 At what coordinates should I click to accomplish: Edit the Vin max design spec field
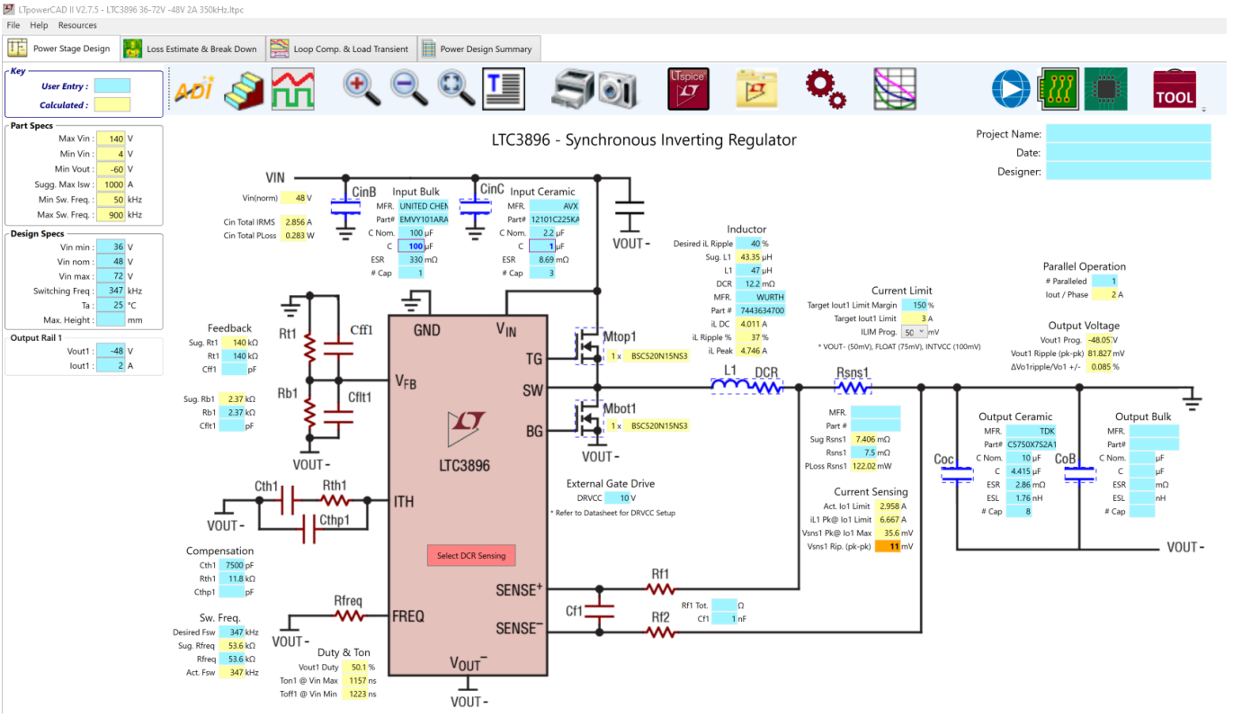coord(110,276)
